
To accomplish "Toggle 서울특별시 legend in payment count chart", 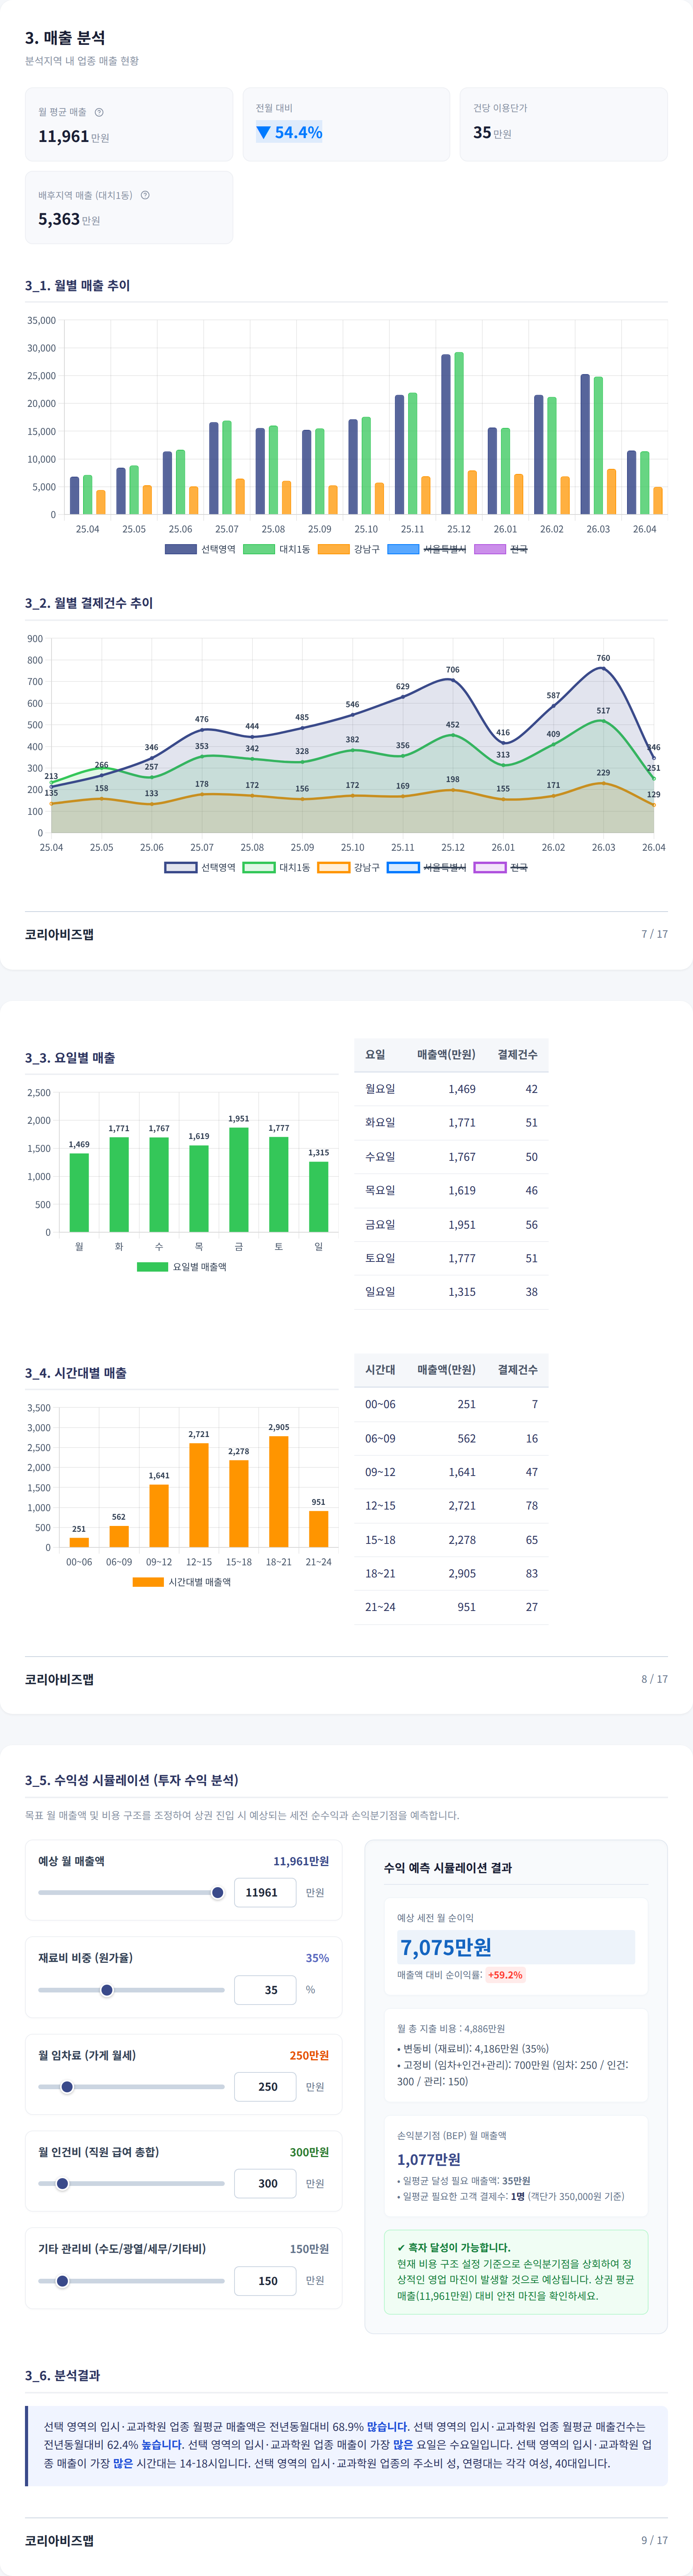I will (x=426, y=867).
